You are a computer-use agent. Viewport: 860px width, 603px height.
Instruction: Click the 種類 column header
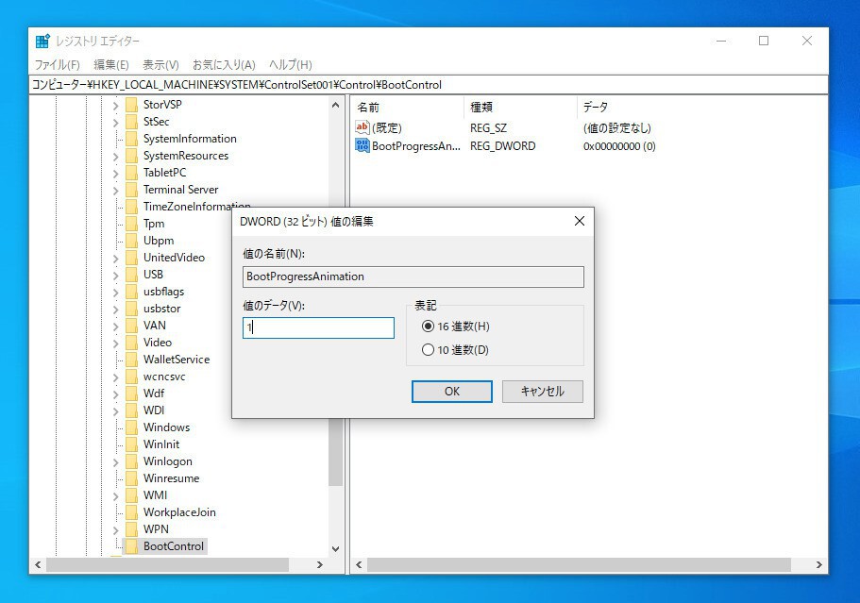tap(521, 107)
